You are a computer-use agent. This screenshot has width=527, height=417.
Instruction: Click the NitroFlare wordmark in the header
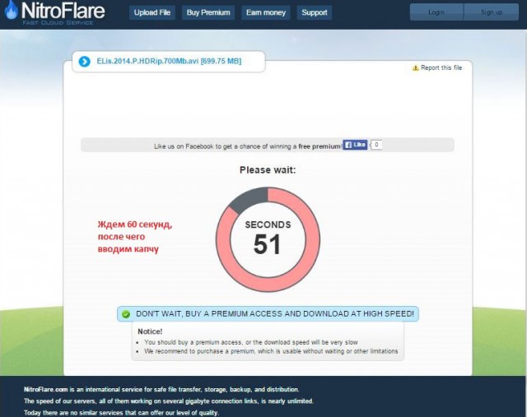(x=63, y=11)
